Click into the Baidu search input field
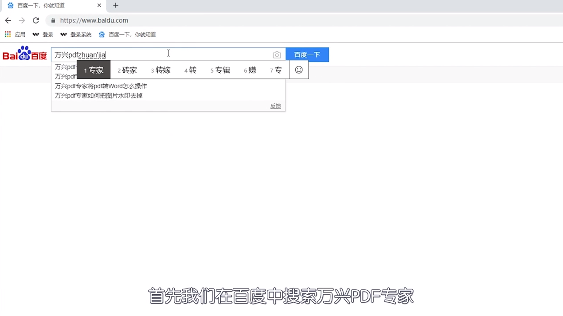Screen dimensions: 563x316 168,55
